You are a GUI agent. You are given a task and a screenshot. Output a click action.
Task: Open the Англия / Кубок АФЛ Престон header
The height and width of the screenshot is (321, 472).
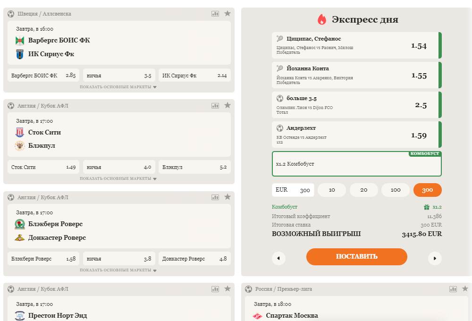click(x=42, y=289)
